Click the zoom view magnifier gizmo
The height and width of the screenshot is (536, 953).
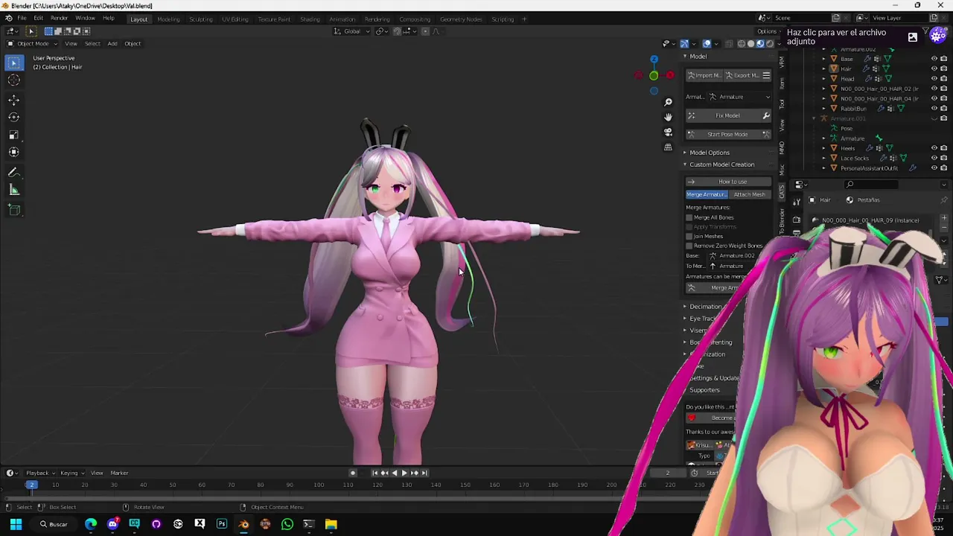pos(668,102)
